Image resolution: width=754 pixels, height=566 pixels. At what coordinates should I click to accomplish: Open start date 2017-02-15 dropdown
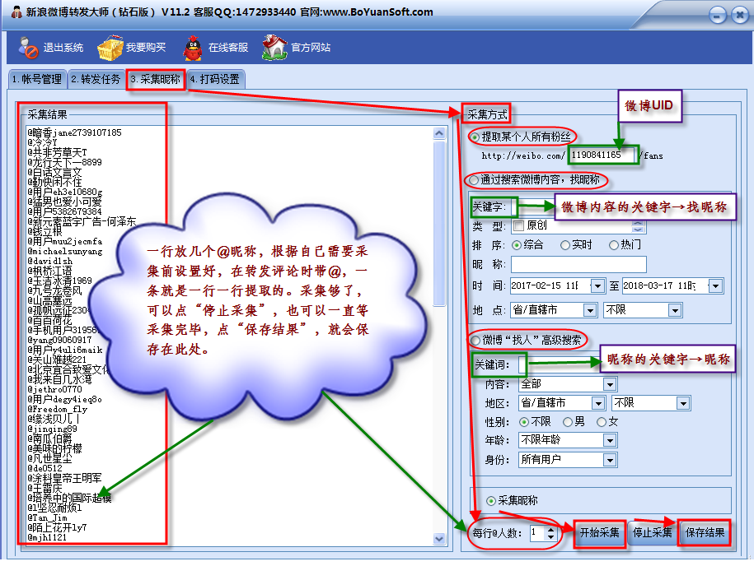coord(597,286)
